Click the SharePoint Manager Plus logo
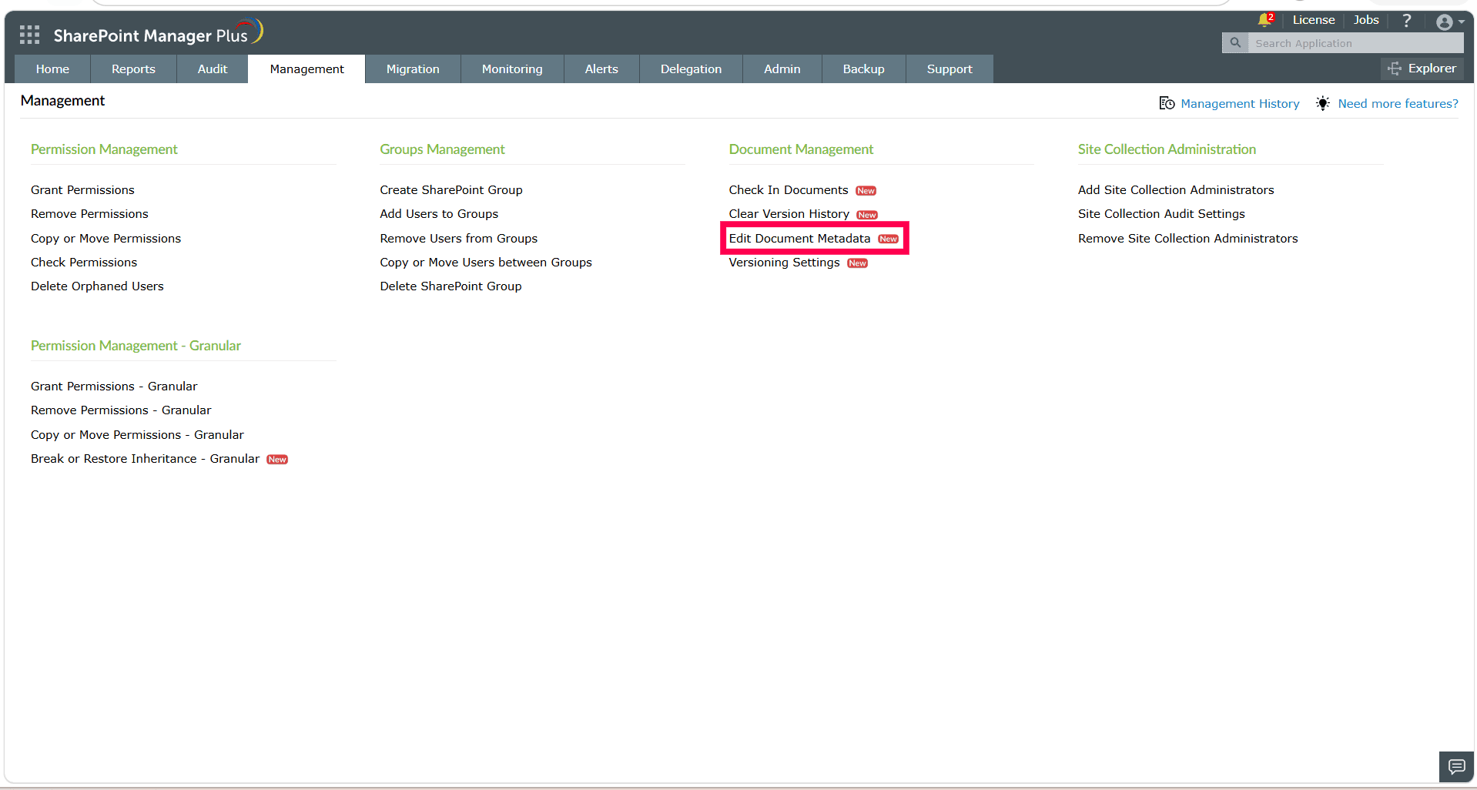 159,33
